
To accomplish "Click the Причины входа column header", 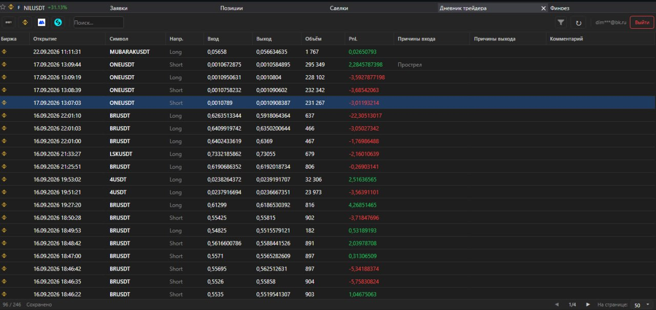I will (416, 39).
